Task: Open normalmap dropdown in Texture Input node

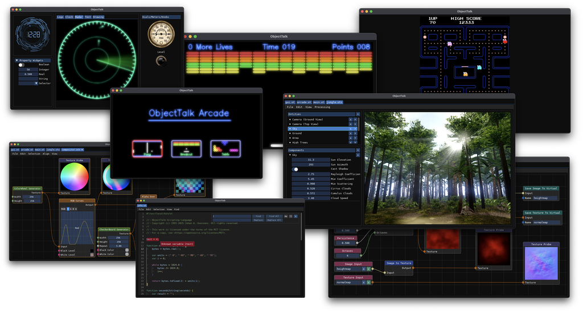Action: pos(368,282)
